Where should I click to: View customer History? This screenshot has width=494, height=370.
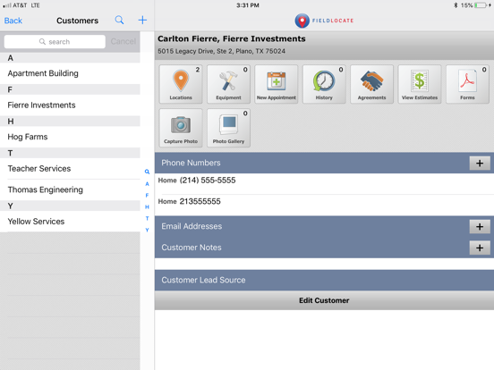[x=324, y=84]
